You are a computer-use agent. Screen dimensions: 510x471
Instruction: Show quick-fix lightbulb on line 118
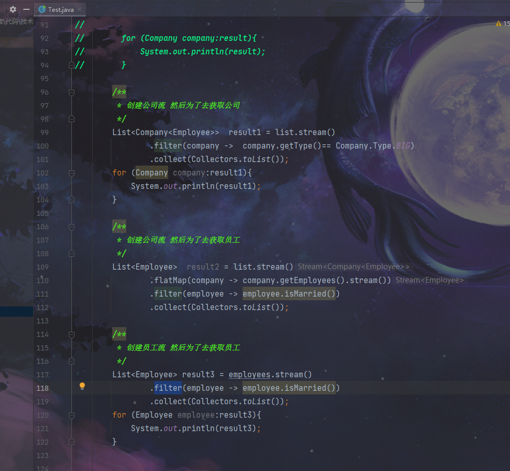click(82, 386)
